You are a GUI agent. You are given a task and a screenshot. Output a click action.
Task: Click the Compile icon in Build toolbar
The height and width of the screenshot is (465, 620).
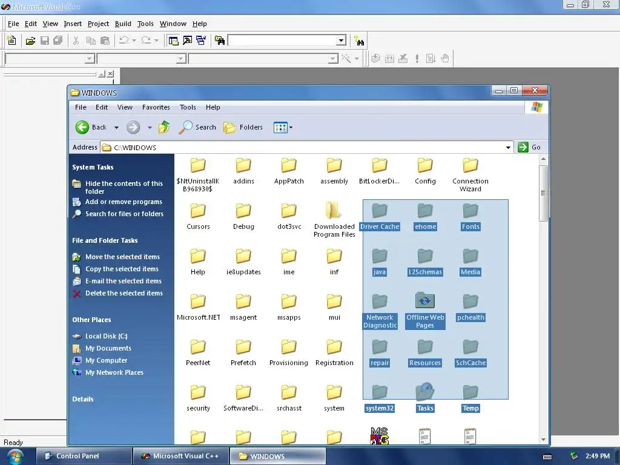coord(375,59)
